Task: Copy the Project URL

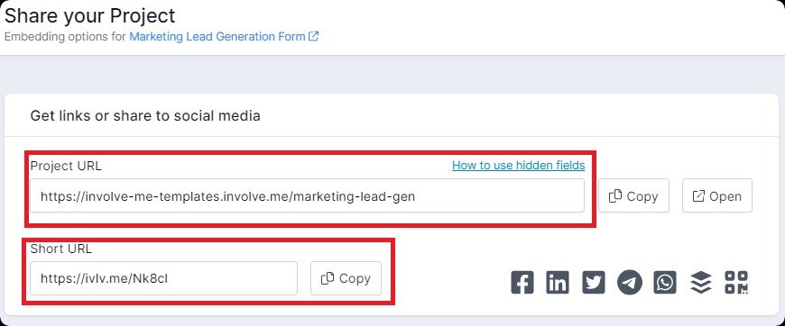Action: (x=633, y=195)
